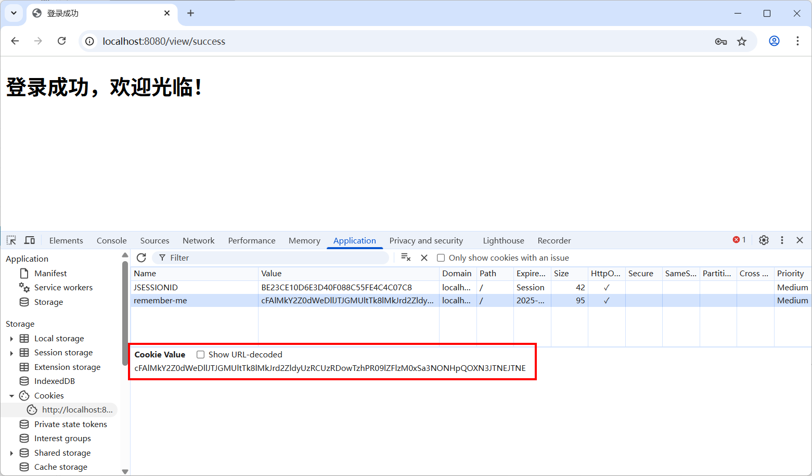Open the Lighthouse tab
812x476 pixels.
pyautogui.click(x=504, y=241)
